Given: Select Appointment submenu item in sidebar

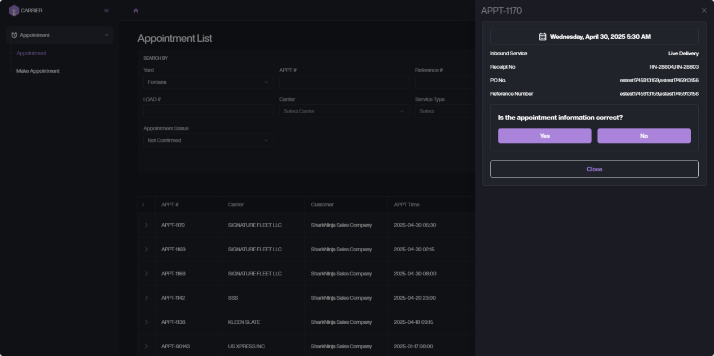Looking at the screenshot, I should pyautogui.click(x=32, y=53).
